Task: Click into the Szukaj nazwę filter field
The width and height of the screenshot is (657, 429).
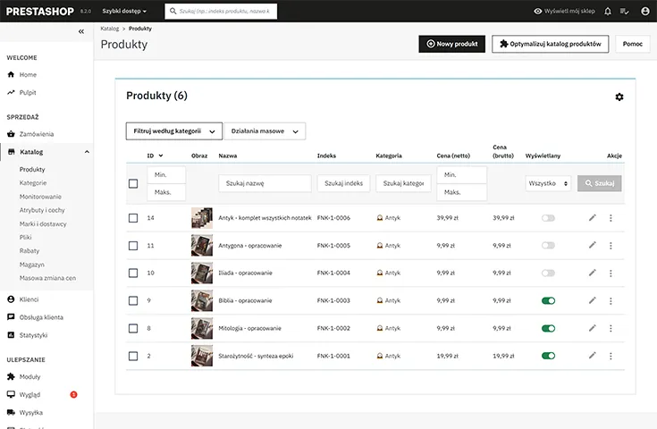Action: click(265, 183)
